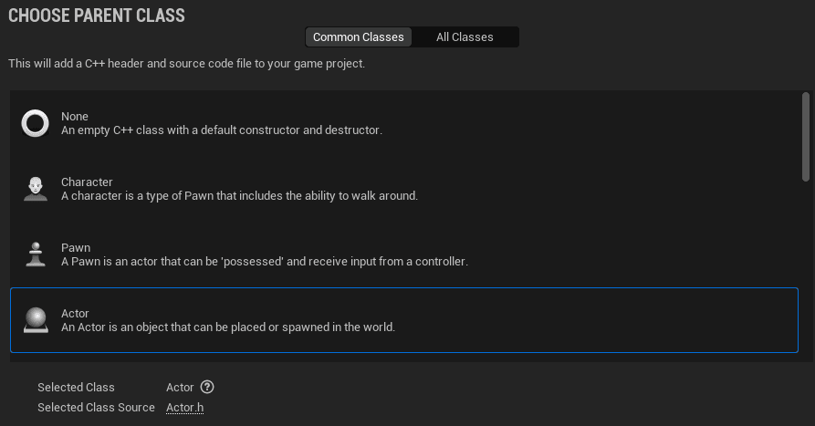815x426 pixels.
Task: Click the Selected Class Source label
Action: coord(96,407)
